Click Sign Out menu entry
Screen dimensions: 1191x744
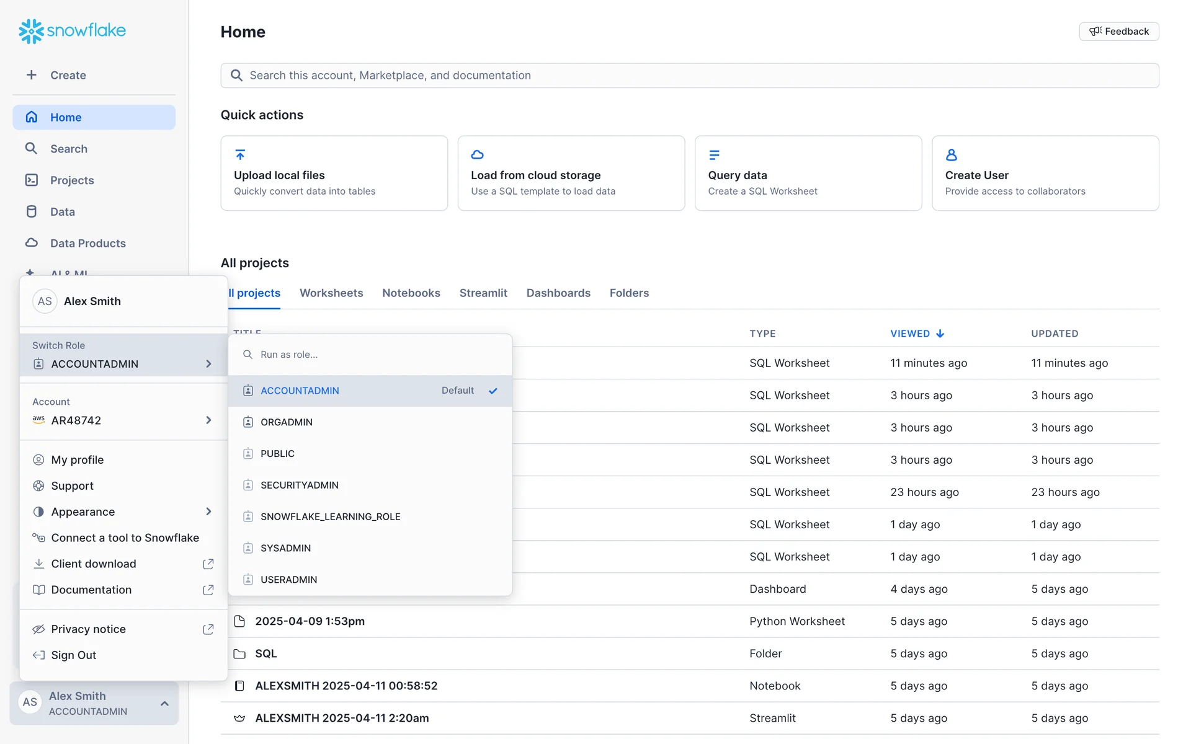coord(73,655)
